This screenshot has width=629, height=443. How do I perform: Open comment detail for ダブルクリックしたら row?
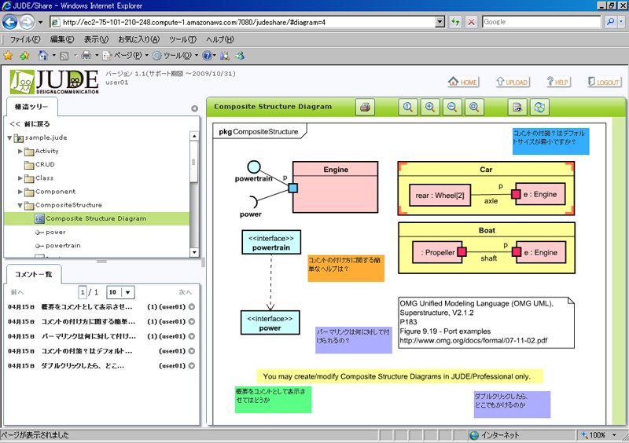[192, 365]
